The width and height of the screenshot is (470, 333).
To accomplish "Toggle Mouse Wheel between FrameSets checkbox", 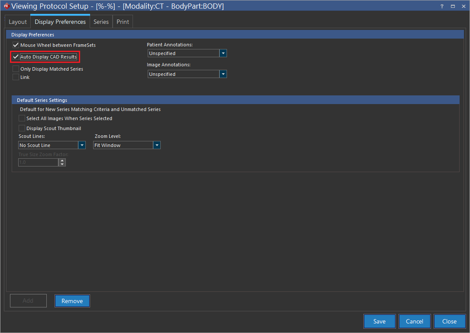I will (x=16, y=45).
